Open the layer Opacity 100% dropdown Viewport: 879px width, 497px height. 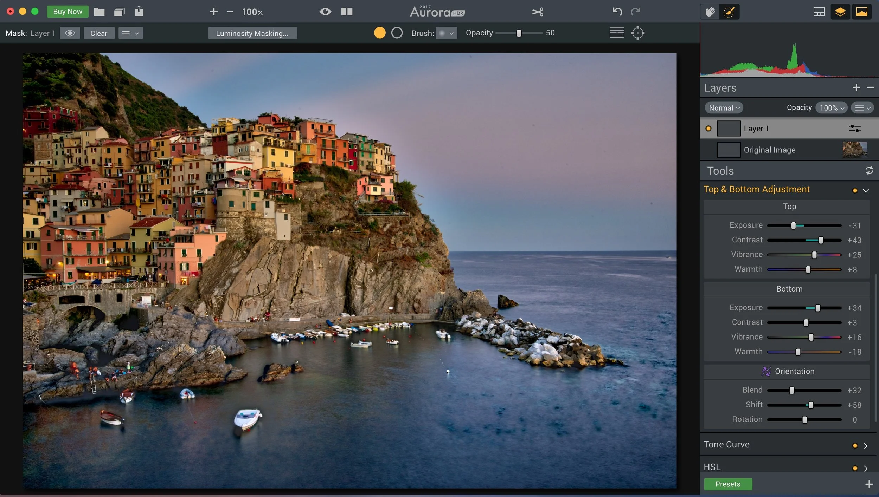click(x=831, y=108)
